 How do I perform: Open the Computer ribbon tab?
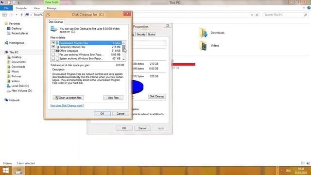coord(21,8)
